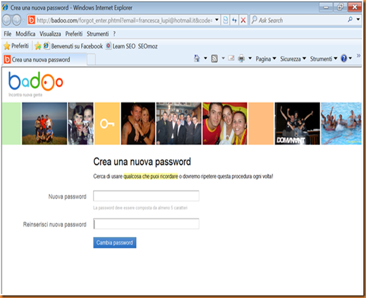The height and width of the screenshot is (298, 366).
Task: Click the red Stop loading X icon
Action: pos(243,20)
